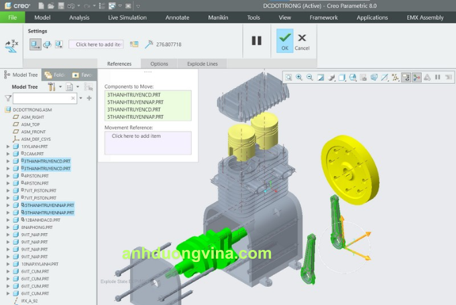This screenshot has width=456, height=305.
Task: Click the Zoom Out magnifier icon
Action: point(310,77)
